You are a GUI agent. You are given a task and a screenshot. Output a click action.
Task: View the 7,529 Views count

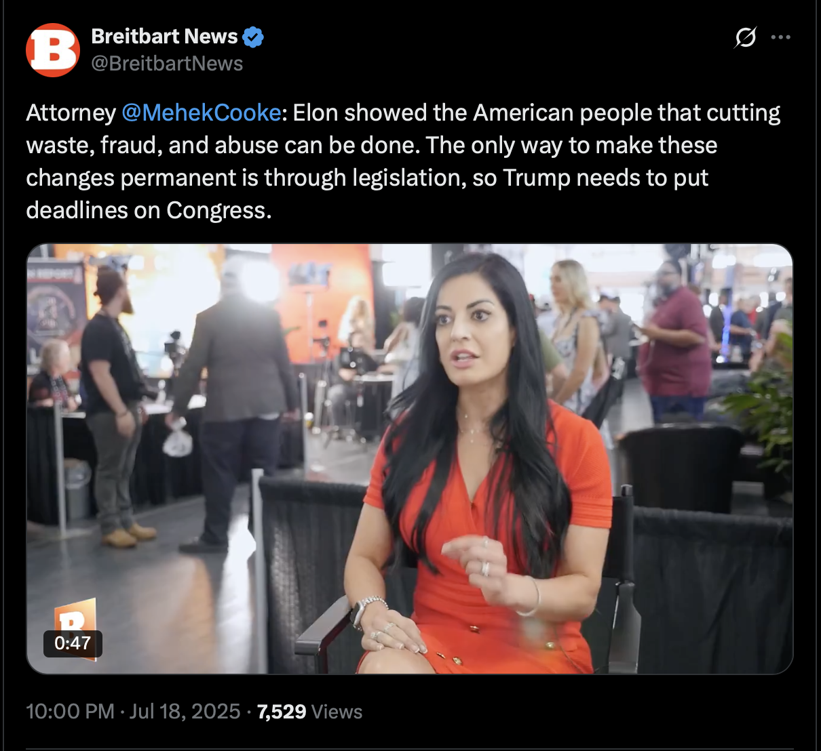click(309, 712)
